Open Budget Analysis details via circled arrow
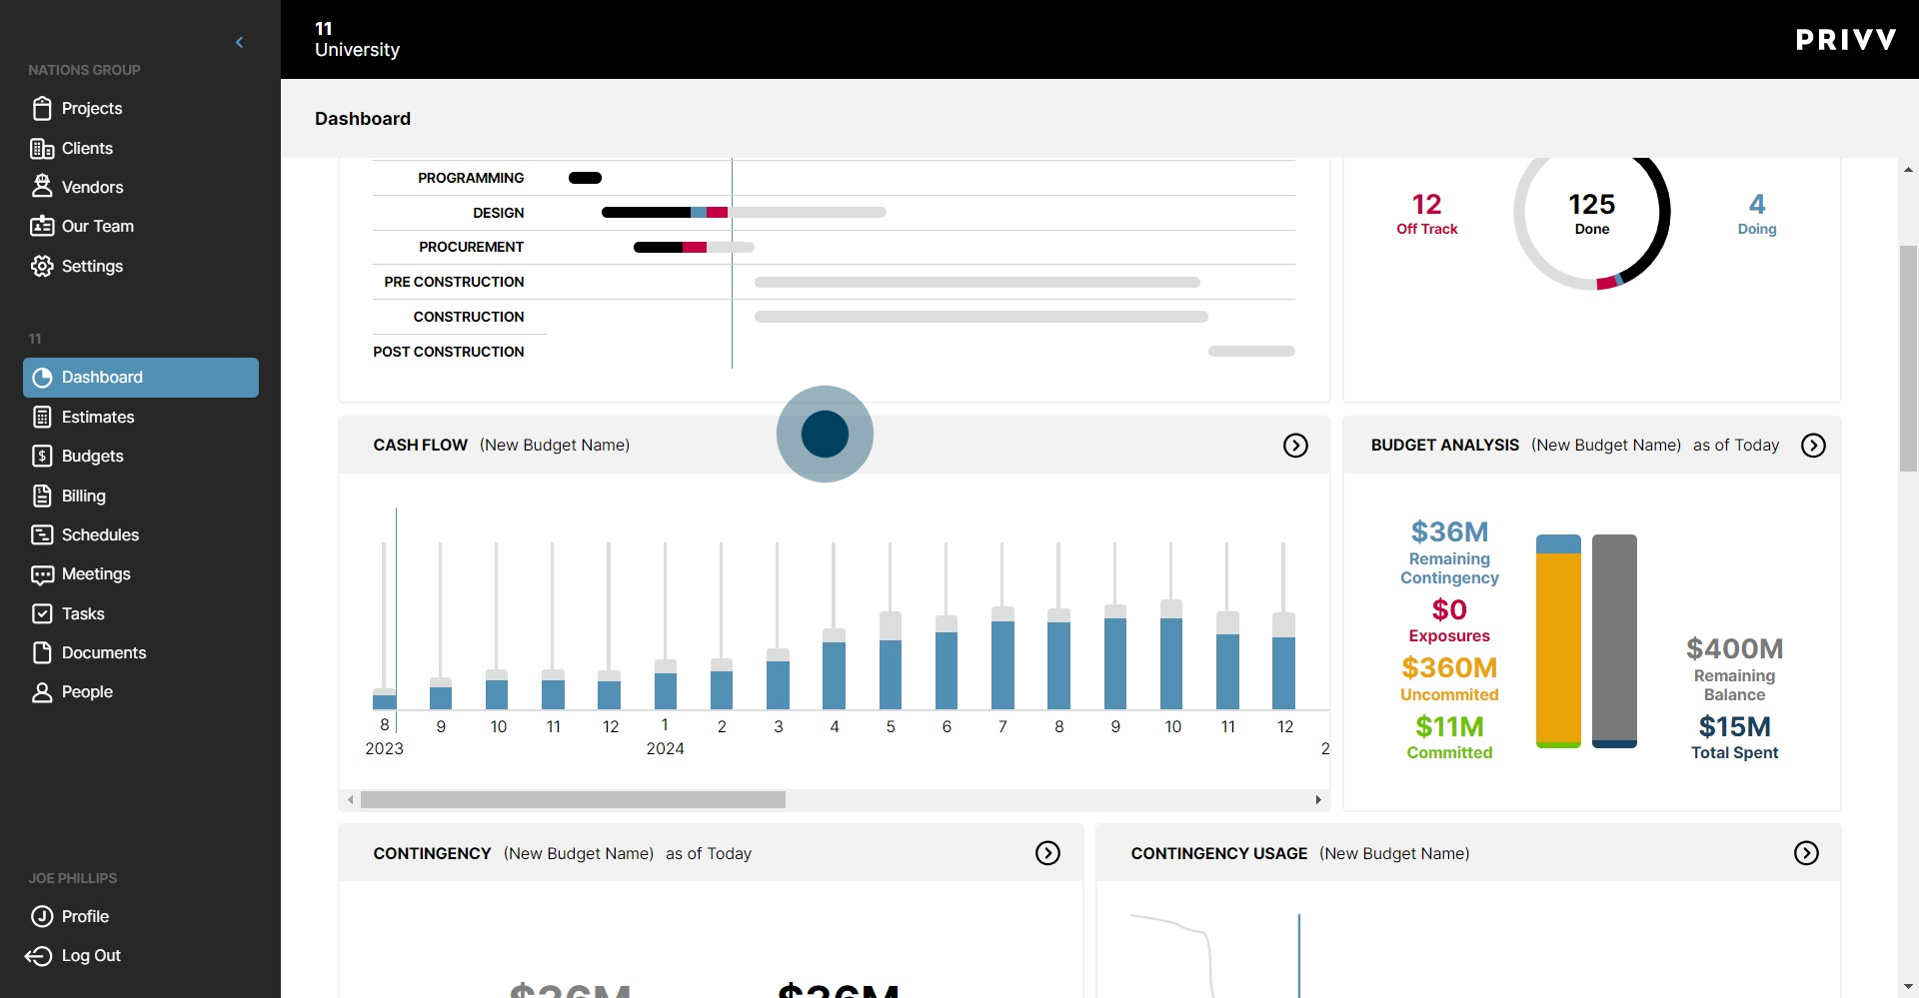Viewport: 1919px width, 998px height. pyautogui.click(x=1813, y=446)
